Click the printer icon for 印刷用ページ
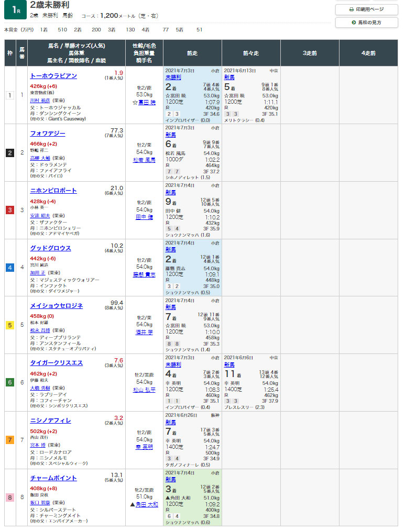405x531 pixels. [352, 9]
